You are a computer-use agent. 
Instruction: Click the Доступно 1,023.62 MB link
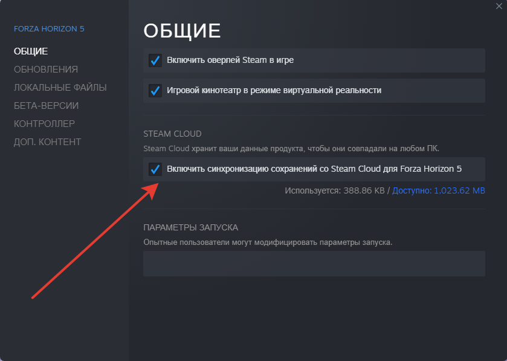click(439, 191)
